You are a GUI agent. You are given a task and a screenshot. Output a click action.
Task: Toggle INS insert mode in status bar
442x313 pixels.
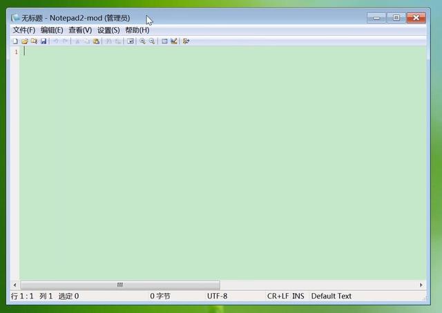[x=298, y=296]
